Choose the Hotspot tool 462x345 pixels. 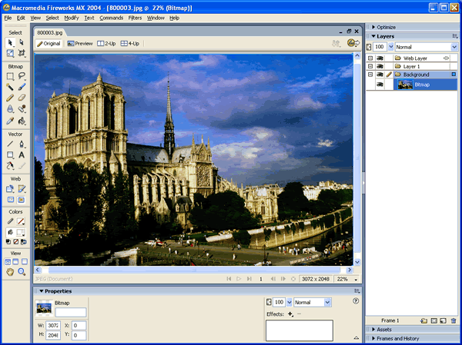[10, 188]
